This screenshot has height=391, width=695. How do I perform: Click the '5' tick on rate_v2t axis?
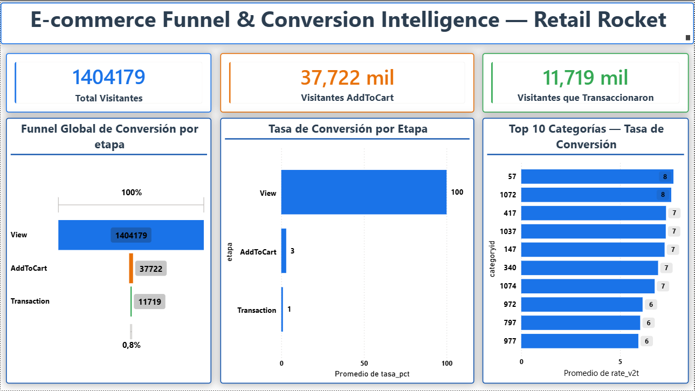620,362
